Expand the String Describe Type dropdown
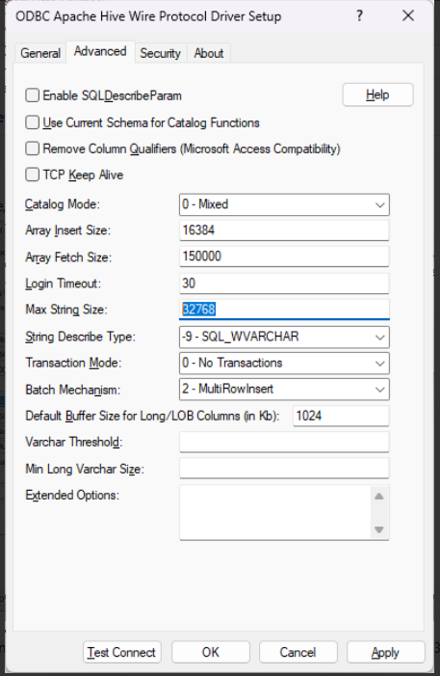 pyautogui.click(x=284, y=337)
